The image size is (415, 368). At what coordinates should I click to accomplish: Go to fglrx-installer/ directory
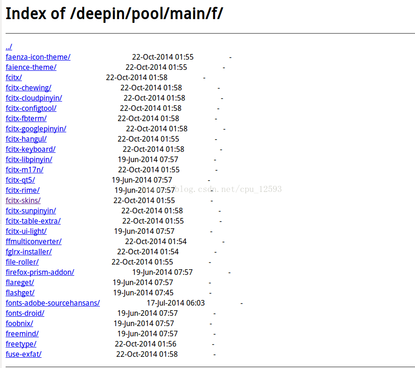pos(29,252)
